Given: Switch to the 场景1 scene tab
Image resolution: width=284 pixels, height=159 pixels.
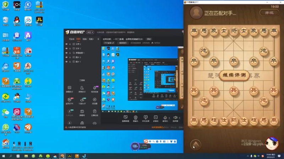Looking at the screenshot, I should [x=78, y=39].
